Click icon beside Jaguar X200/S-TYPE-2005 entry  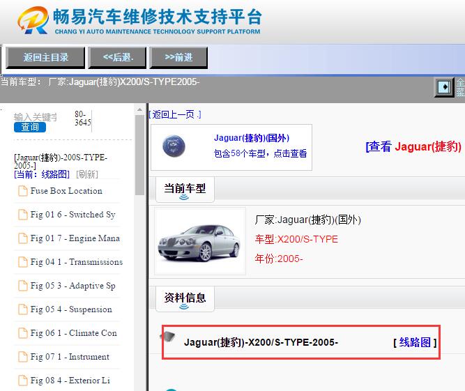(167, 337)
